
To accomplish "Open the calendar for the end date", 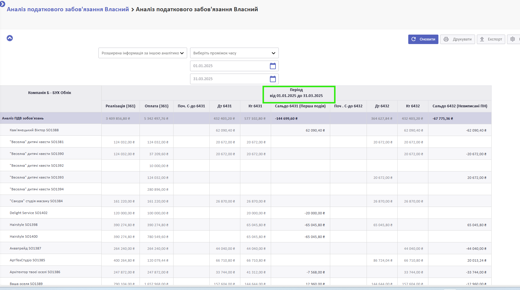I will [x=273, y=79].
